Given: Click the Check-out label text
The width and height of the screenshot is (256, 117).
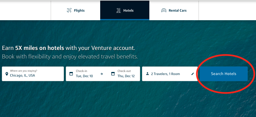Looking at the screenshot, I should [124, 71].
